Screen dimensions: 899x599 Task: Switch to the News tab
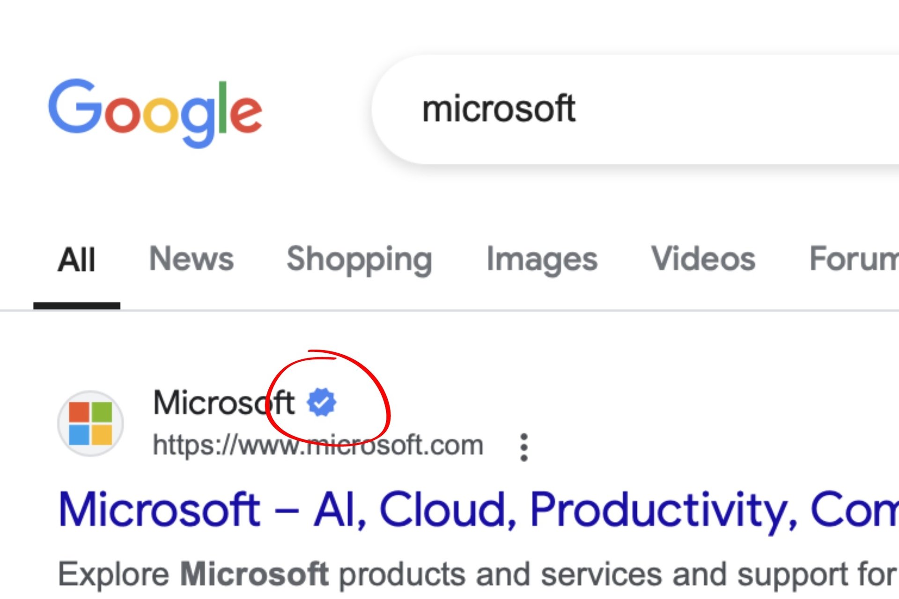191,258
